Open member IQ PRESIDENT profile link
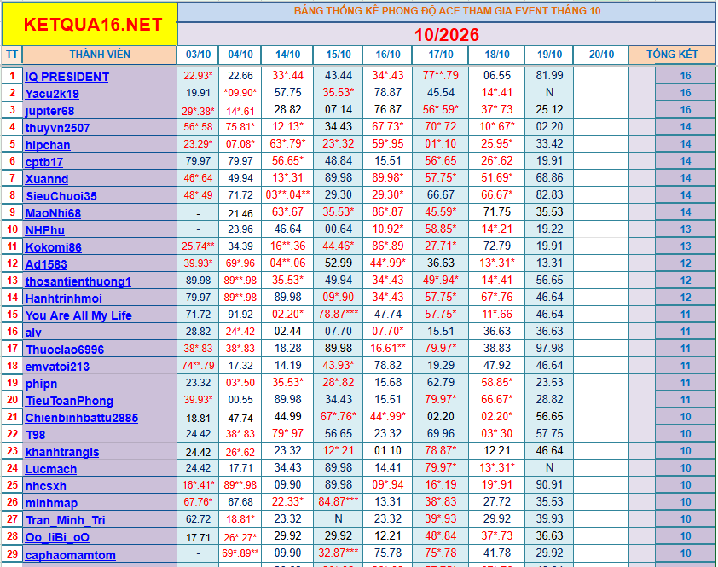Viewport: 718px width, 567px height. coord(67,77)
